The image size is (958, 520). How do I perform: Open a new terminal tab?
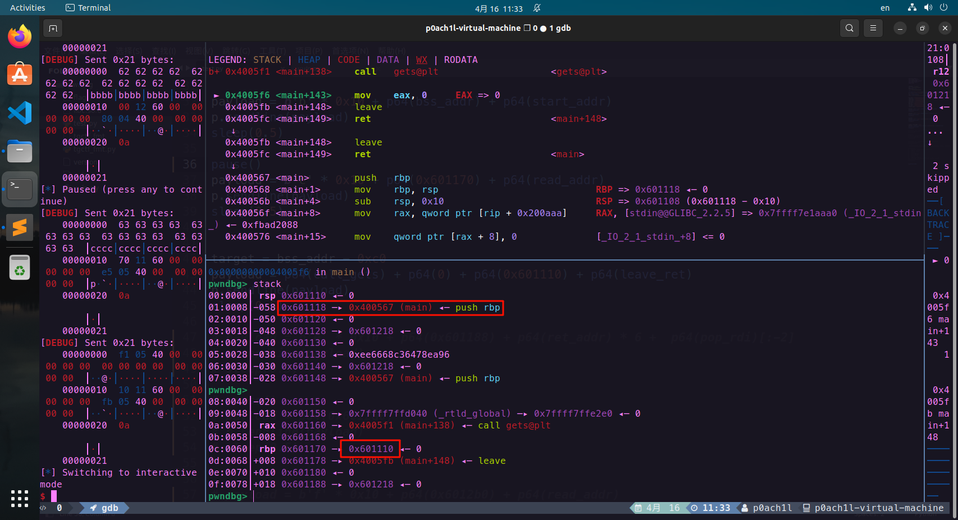[53, 28]
